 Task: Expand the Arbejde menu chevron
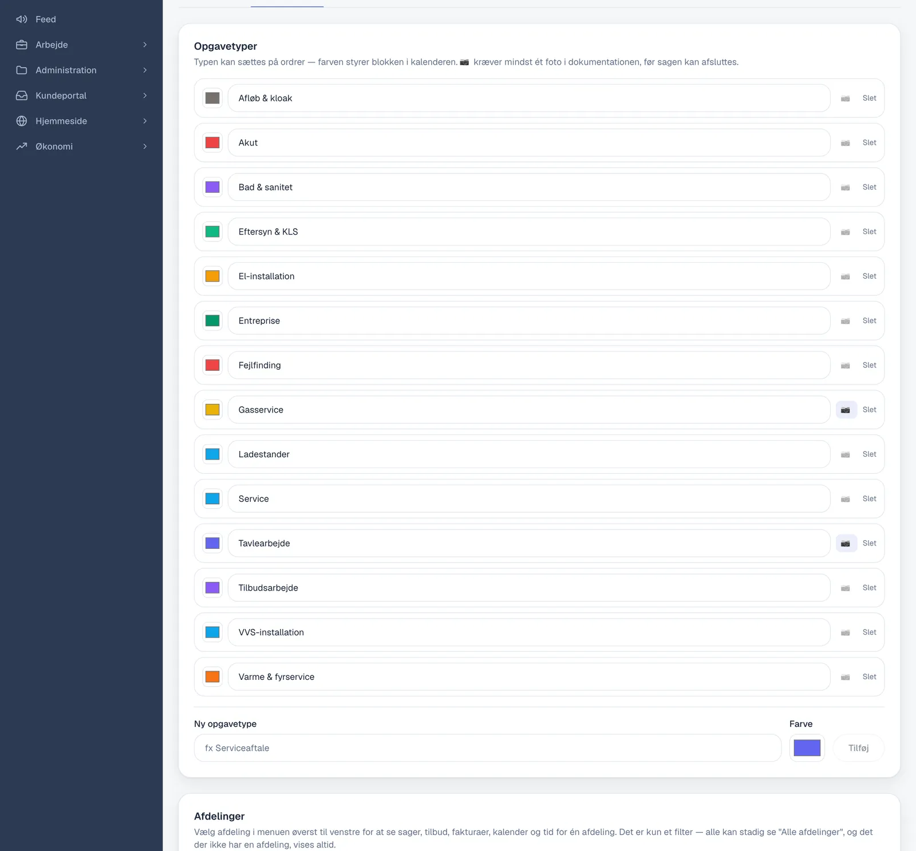click(x=145, y=45)
